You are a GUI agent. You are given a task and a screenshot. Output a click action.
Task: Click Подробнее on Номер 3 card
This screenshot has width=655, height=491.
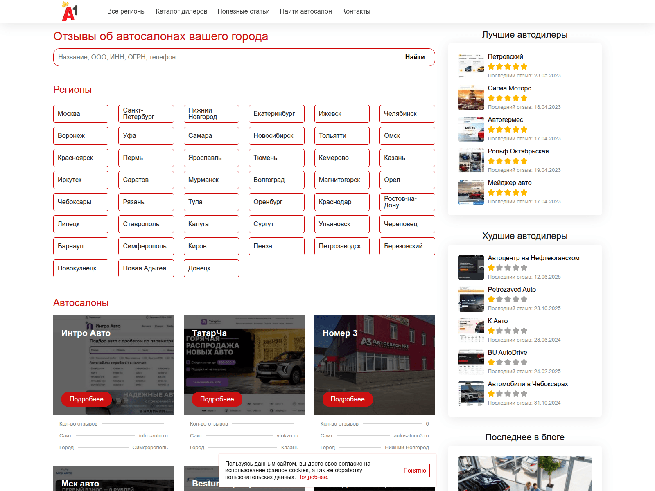(348, 399)
